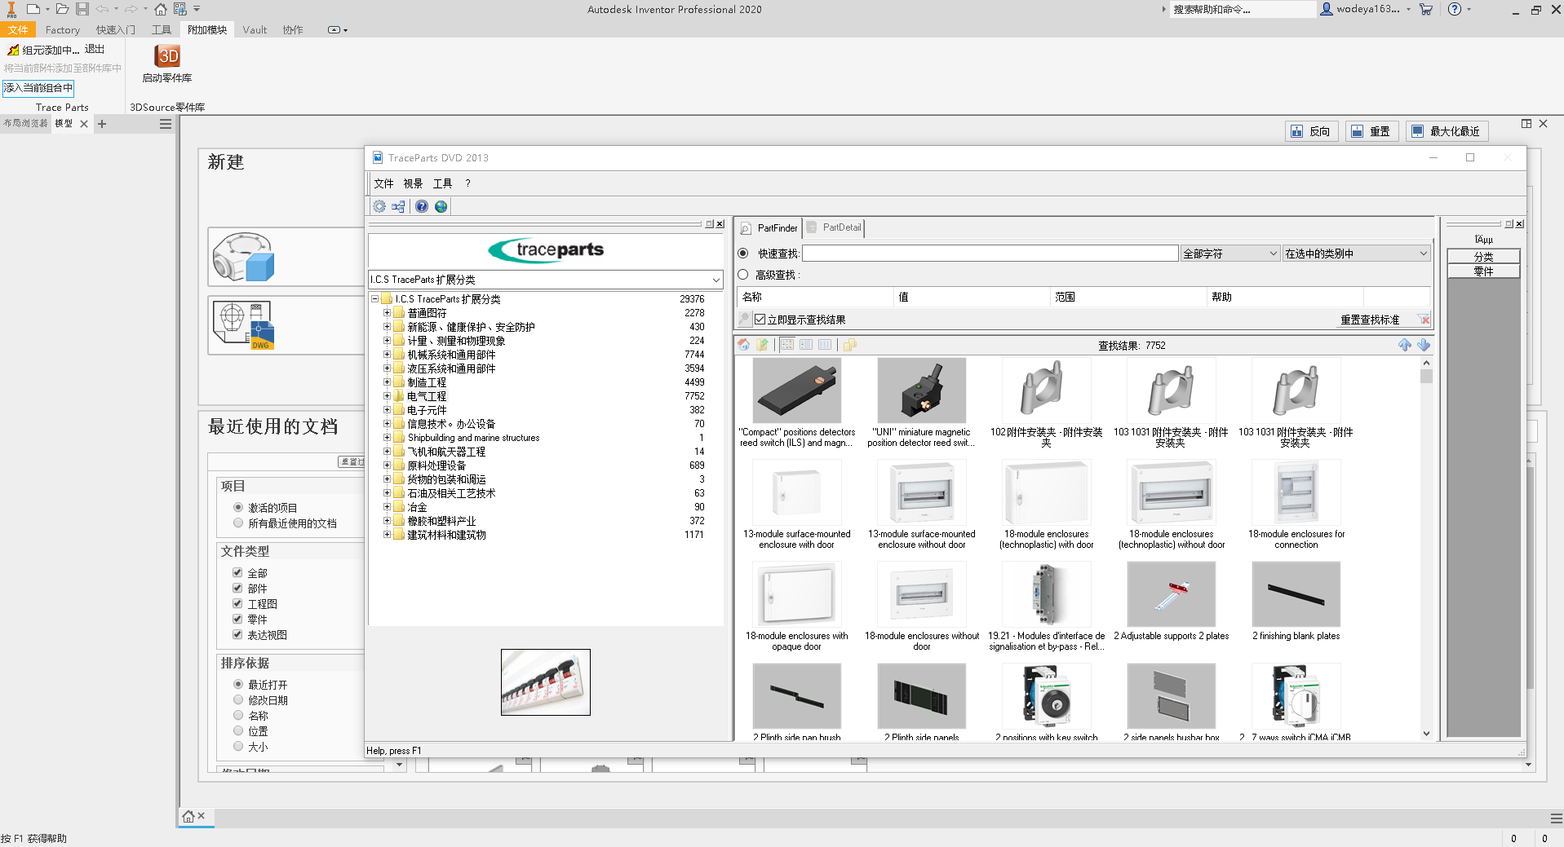
Task: Click the 重置 button
Action: 1371,131
